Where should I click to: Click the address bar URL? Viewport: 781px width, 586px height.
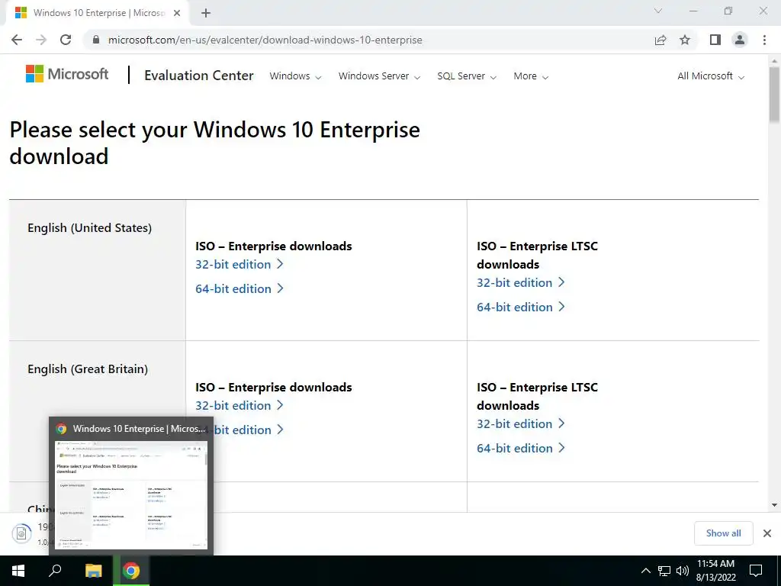(x=265, y=40)
